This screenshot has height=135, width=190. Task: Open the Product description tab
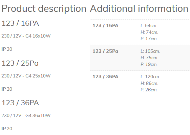pos(44,9)
